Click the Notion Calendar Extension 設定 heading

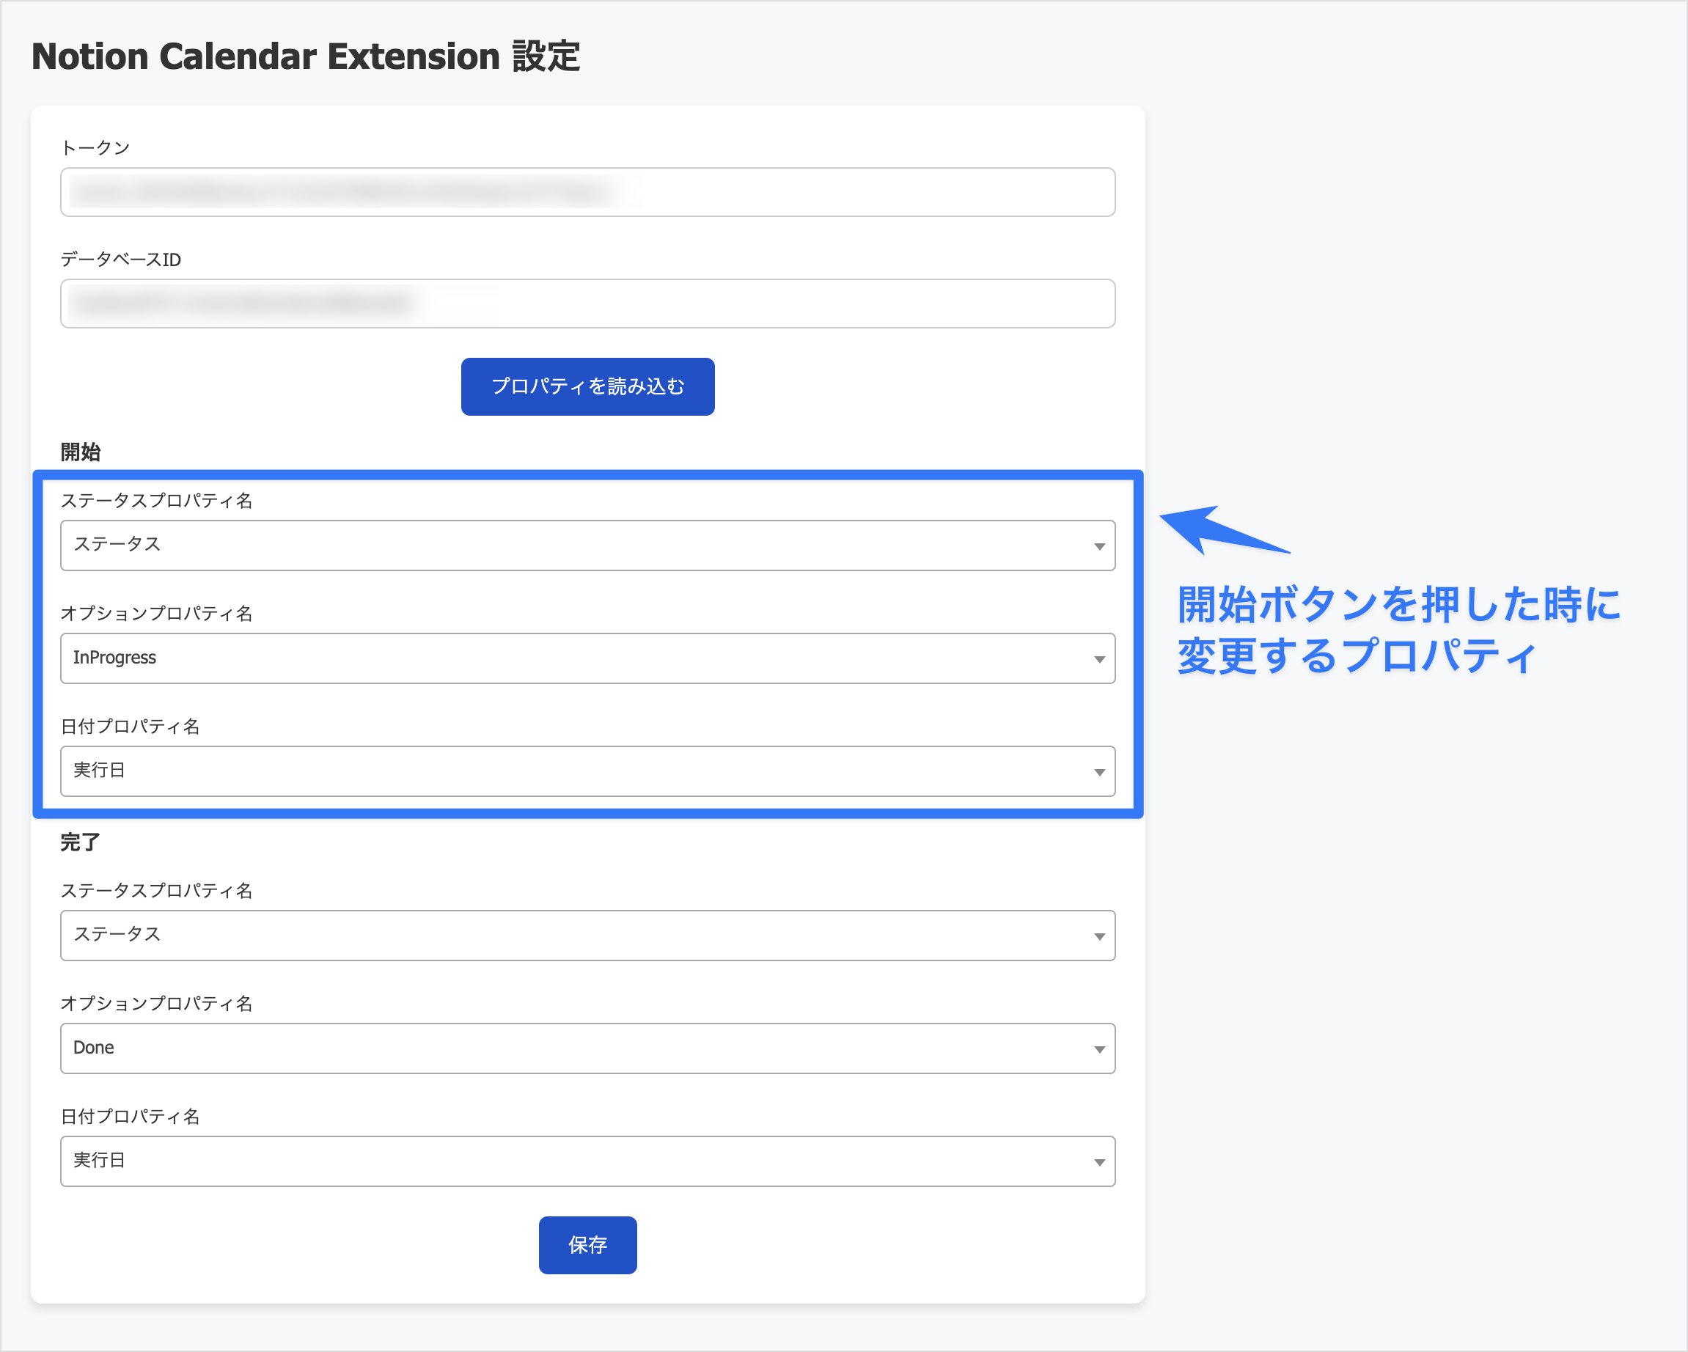pyautogui.click(x=305, y=56)
